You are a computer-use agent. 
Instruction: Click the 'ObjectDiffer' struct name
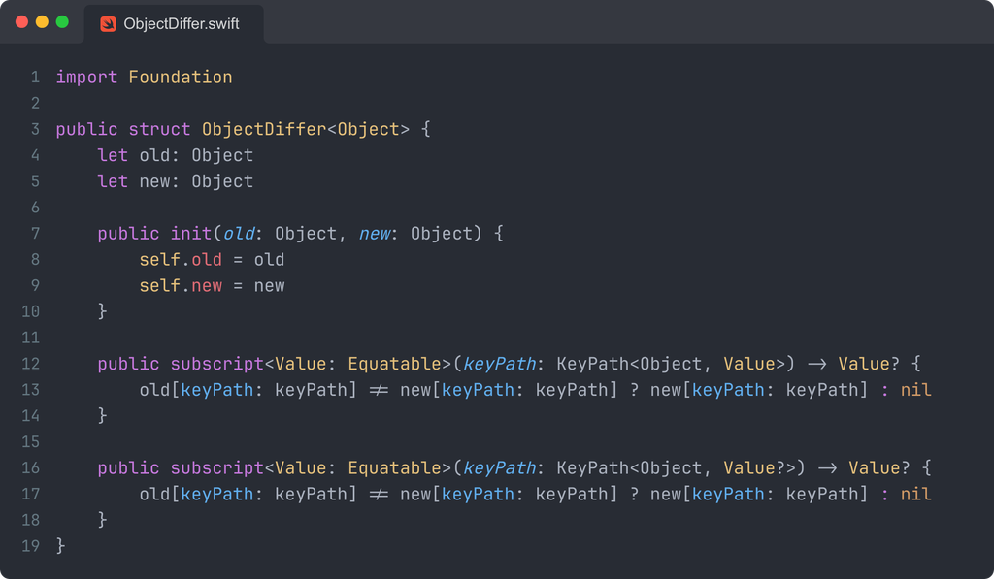(264, 129)
